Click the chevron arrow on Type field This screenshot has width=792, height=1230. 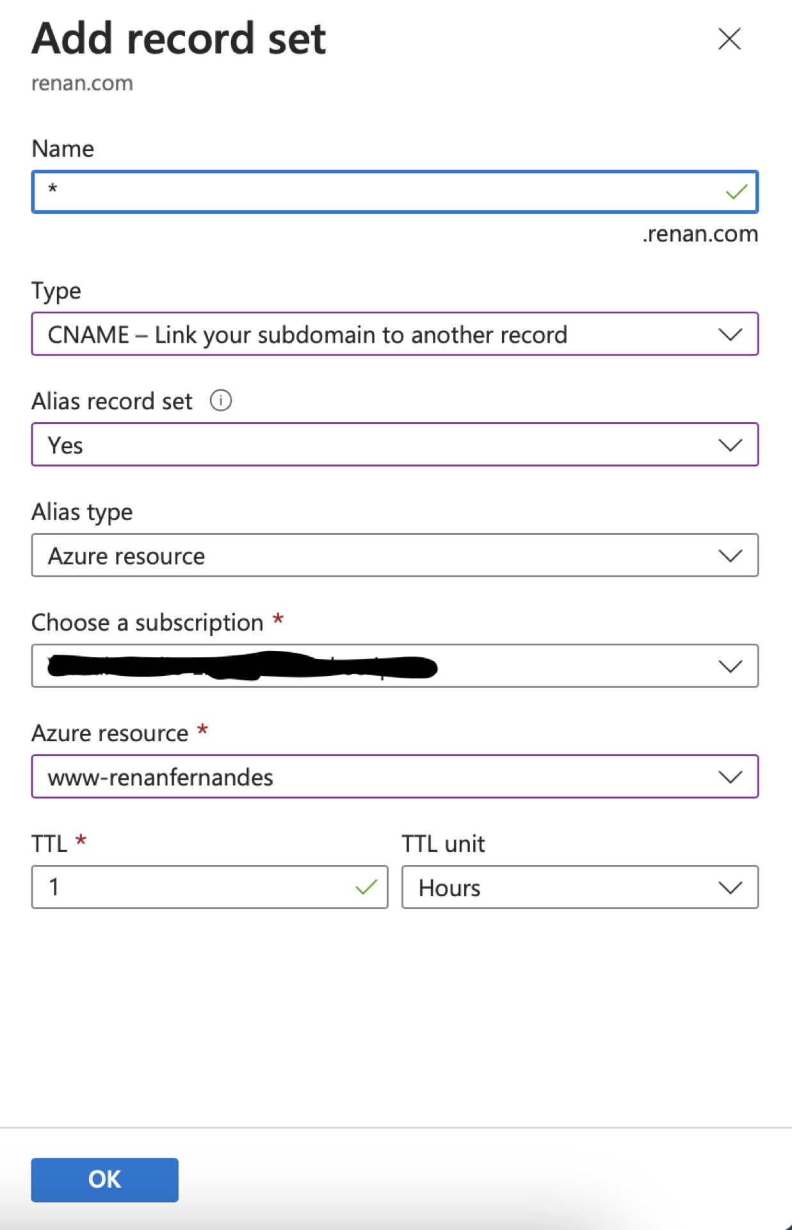[x=730, y=334]
